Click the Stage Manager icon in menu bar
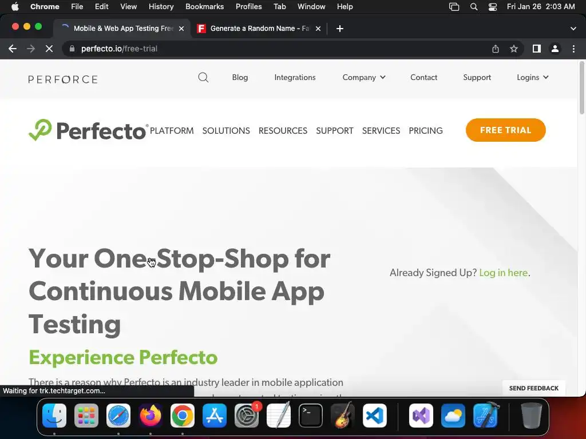 (454, 7)
